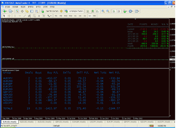Open the MetaEditor yellow diamond icon
This screenshot has width=177, height=128.
tap(61, 11)
